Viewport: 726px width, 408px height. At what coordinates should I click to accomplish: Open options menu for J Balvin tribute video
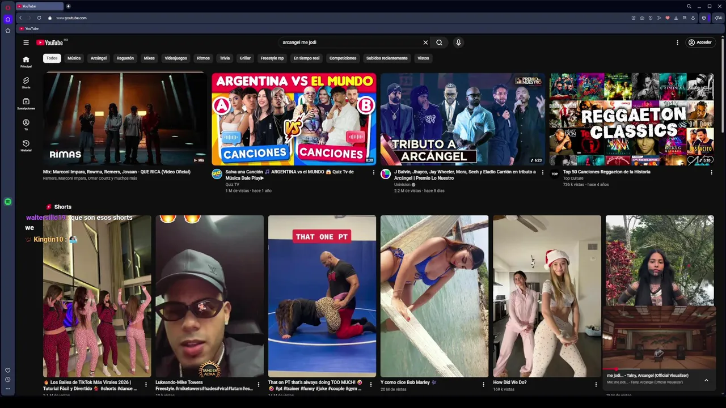click(542, 172)
